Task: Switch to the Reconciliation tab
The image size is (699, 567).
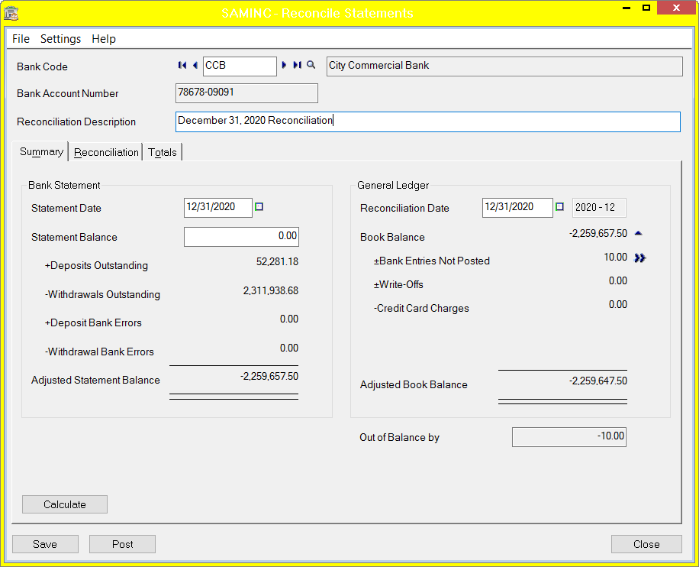Action: point(105,152)
